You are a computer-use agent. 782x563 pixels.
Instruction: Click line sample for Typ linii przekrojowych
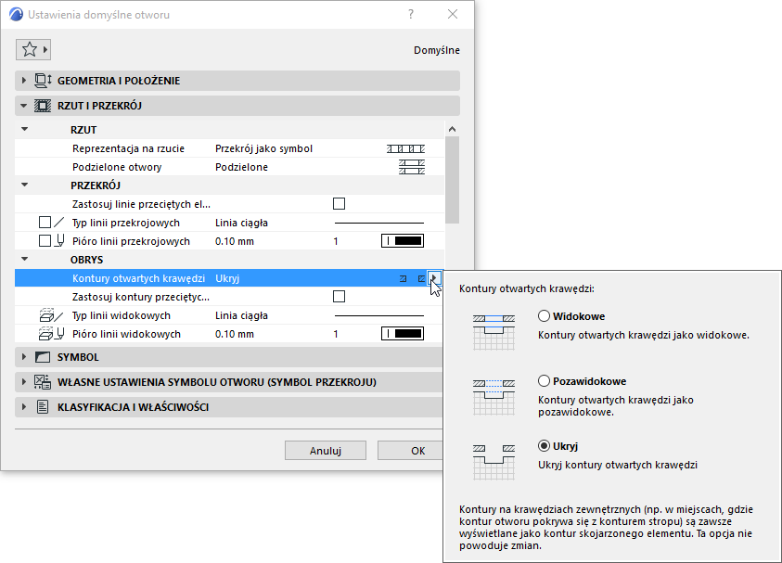379,223
